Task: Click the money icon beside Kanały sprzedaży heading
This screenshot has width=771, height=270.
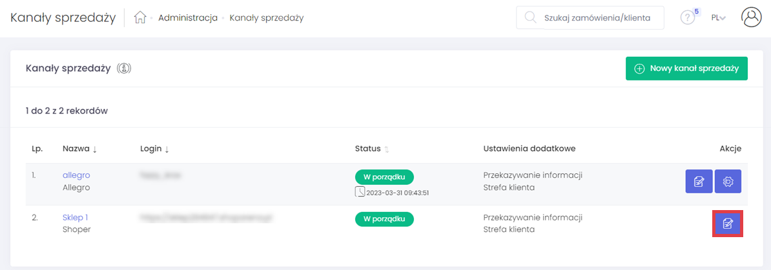Action: [x=125, y=68]
